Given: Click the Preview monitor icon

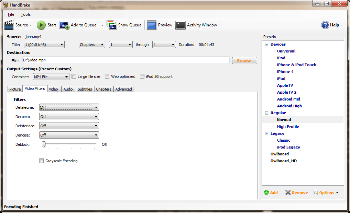Looking at the screenshot, I should 152,25.
